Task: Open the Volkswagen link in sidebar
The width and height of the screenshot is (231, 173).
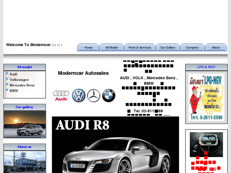Action: [19, 80]
